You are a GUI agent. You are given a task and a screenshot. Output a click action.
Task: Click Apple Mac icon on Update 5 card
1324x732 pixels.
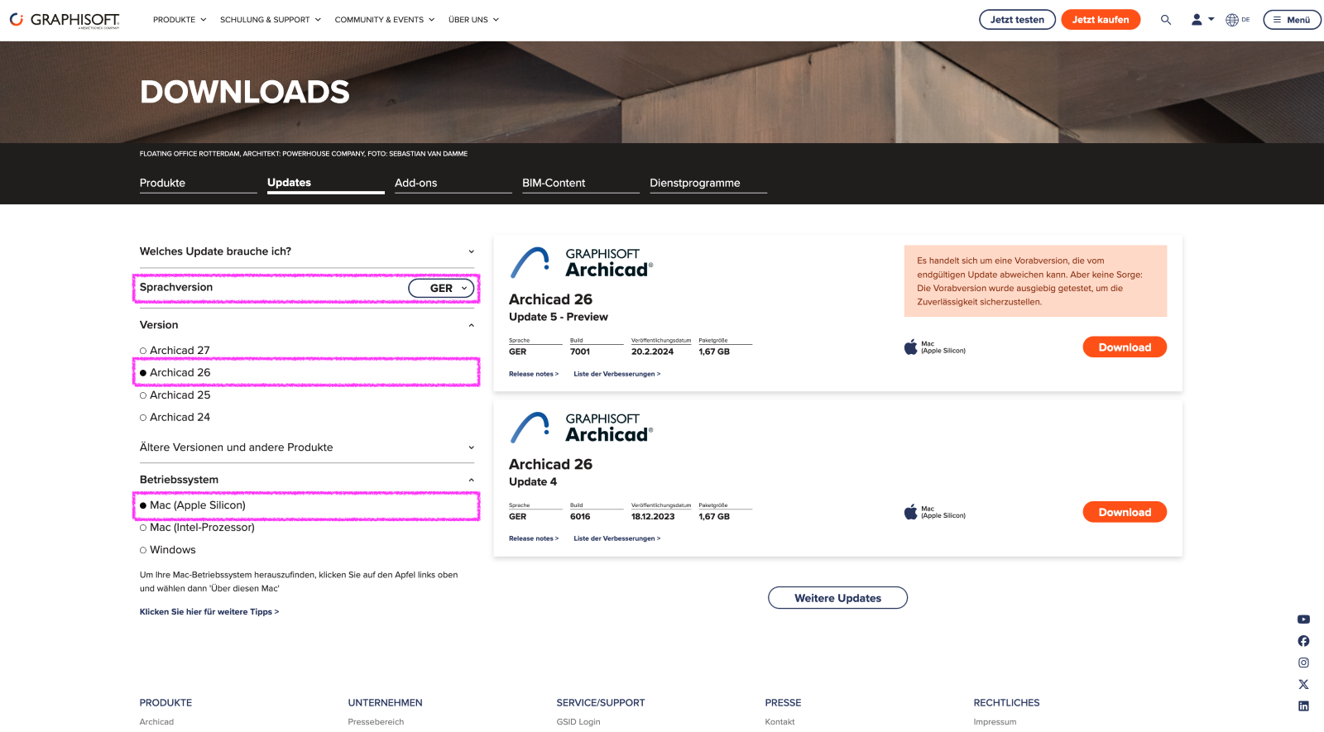pos(910,347)
